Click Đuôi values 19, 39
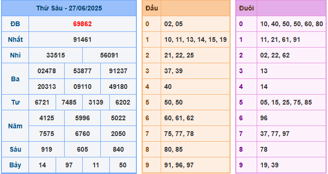The image size is (328, 174). tap(269, 165)
